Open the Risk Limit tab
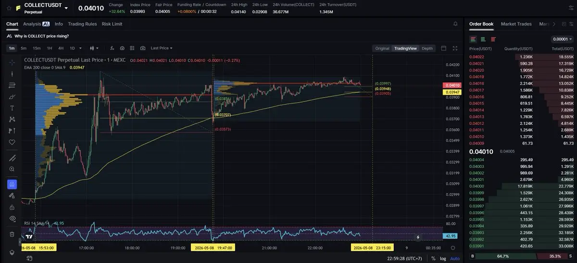Viewport: 577px width, 263px height. pos(112,24)
